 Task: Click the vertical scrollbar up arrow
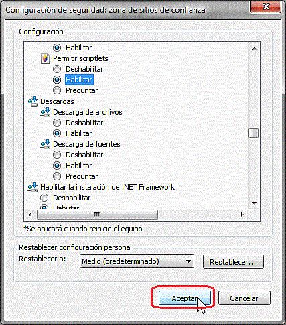(x=254, y=48)
